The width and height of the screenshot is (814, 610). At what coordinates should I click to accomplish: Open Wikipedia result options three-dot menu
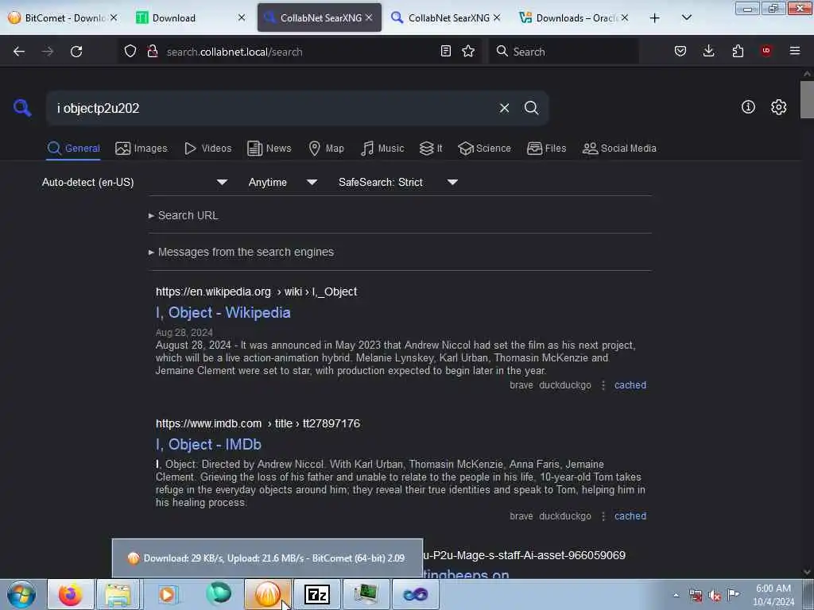click(603, 385)
